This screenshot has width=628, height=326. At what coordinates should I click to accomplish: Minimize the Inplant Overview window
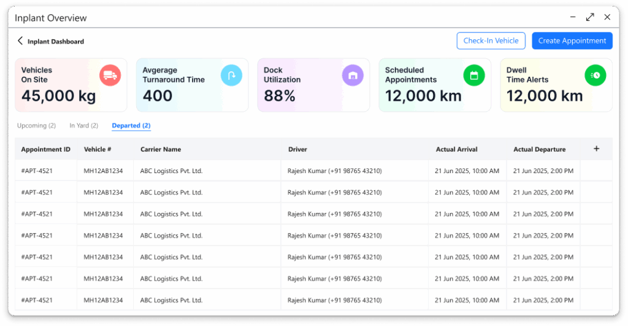572,18
